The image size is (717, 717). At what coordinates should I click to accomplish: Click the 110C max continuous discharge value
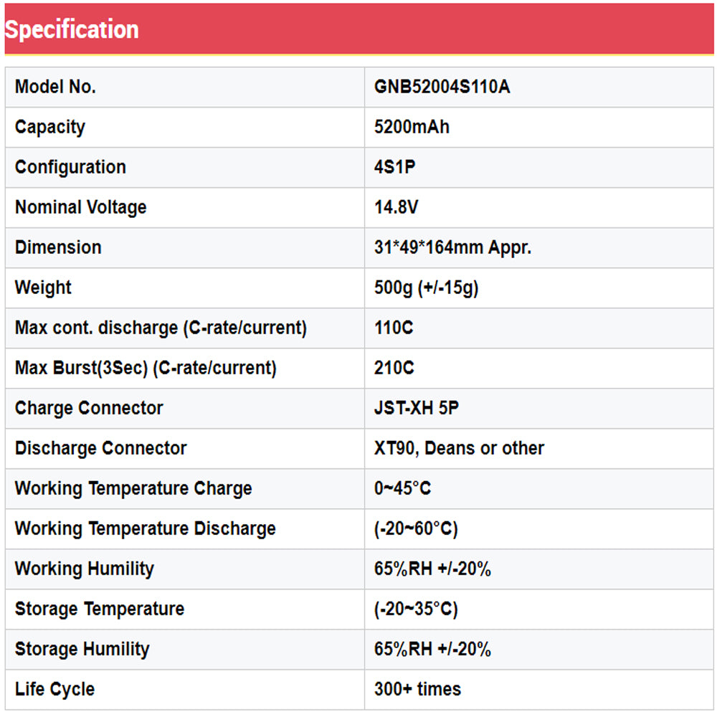coord(394,328)
